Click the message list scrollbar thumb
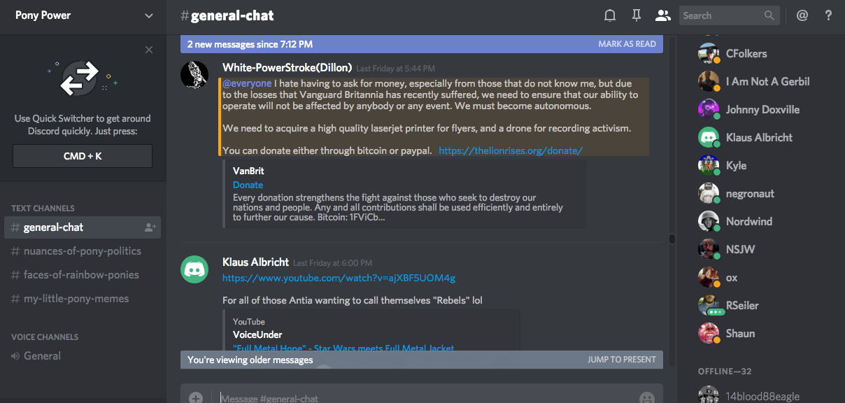 672,239
